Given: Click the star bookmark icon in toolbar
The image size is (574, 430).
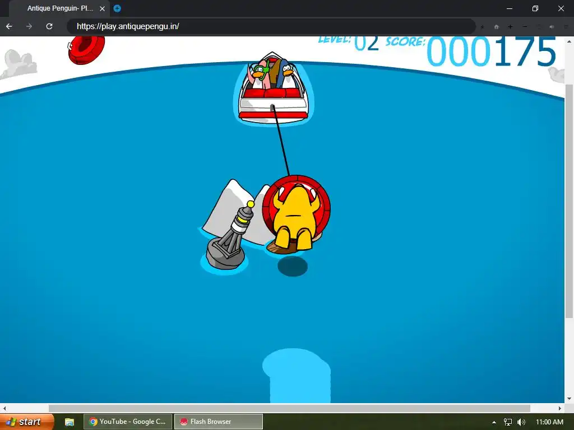Looking at the screenshot, I should coord(483,27).
